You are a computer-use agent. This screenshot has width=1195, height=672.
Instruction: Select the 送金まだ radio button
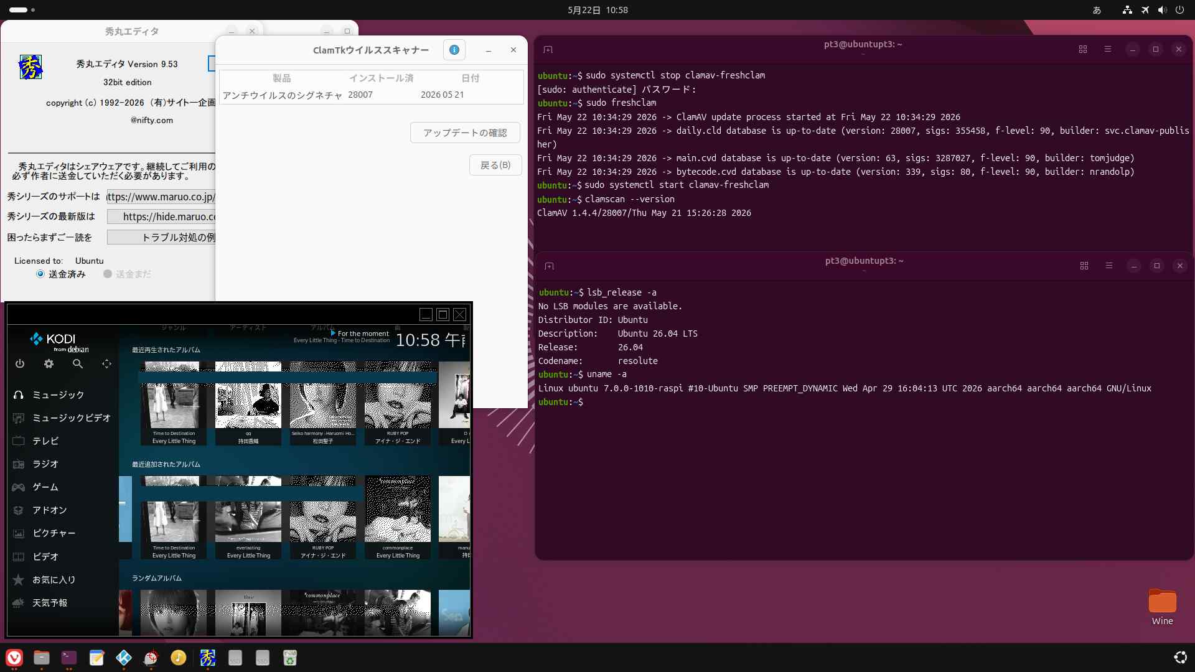tap(108, 274)
